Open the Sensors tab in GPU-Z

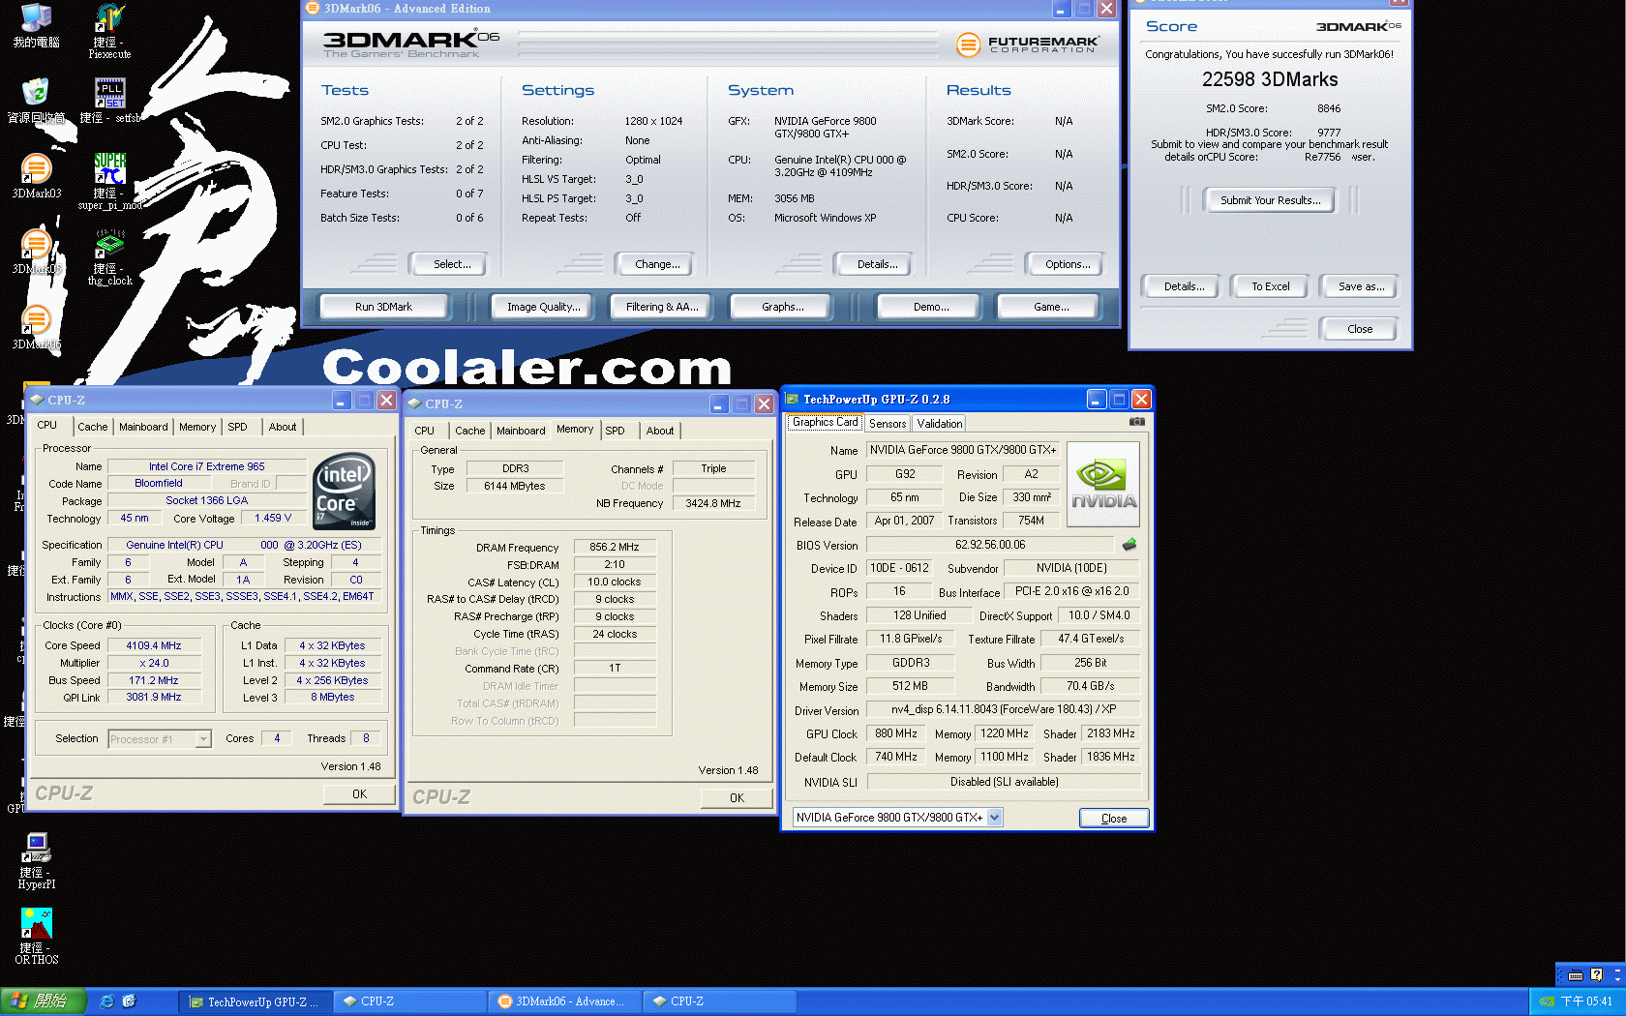pos(888,424)
